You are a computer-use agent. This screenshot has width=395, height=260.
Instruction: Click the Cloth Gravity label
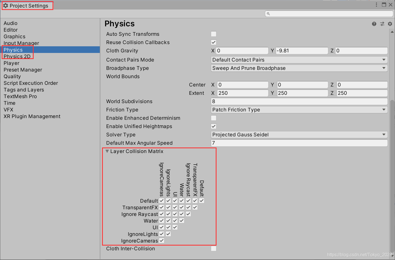pyautogui.click(x=122, y=51)
